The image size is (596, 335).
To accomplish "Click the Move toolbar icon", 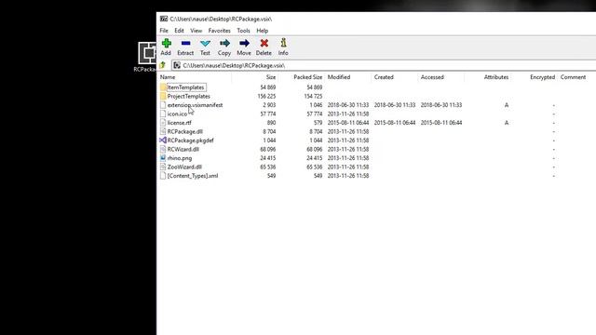I will point(244,44).
